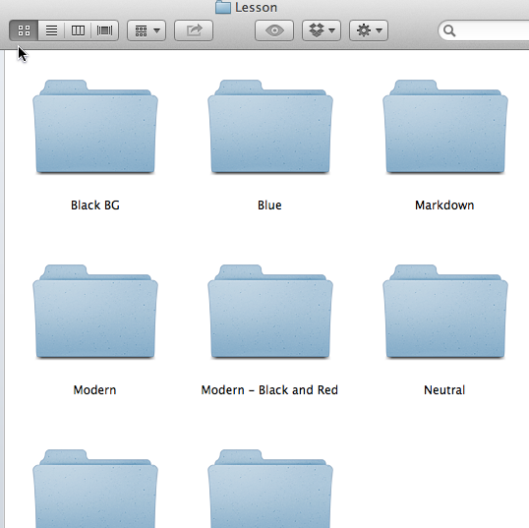Image resolution: width=529 pixels, height=528 pixels.
Task: Select the Blue folder icon
Action: point(270,127)
